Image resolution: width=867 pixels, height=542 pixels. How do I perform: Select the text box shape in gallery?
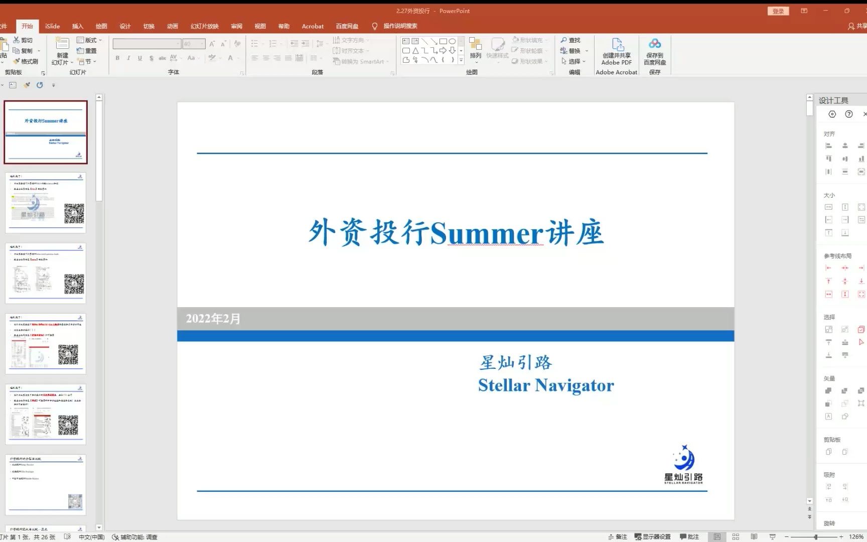(x=406, y=41)
